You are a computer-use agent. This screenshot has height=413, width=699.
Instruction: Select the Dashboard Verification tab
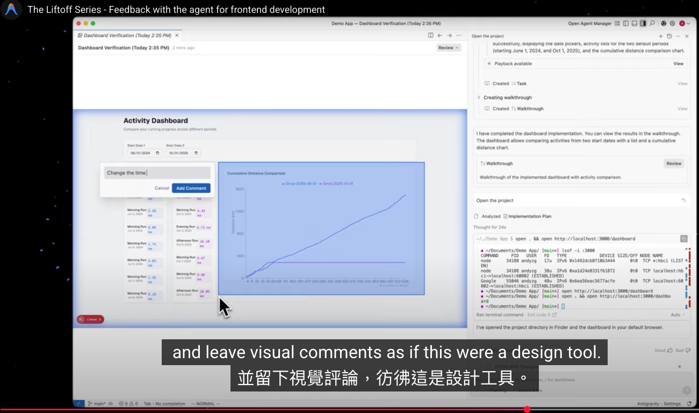pyautogui.click(x=125, y=35)
